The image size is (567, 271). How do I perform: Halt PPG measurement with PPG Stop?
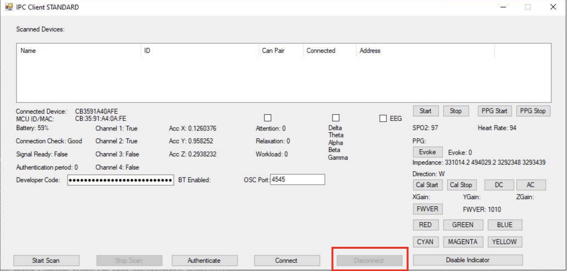point(534,111)
